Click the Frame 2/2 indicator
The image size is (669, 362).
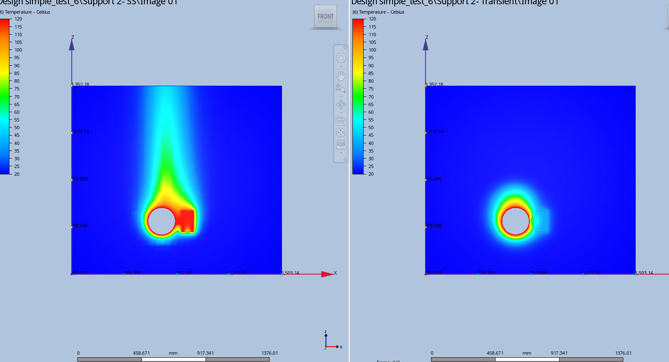[x=387, y=361]
